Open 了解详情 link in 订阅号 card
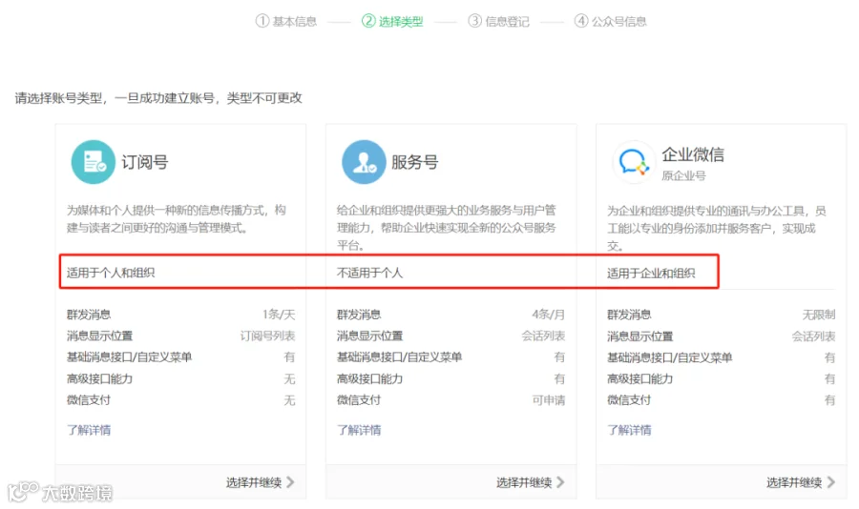The image size is (859, 509). click(x=89, y=430)
